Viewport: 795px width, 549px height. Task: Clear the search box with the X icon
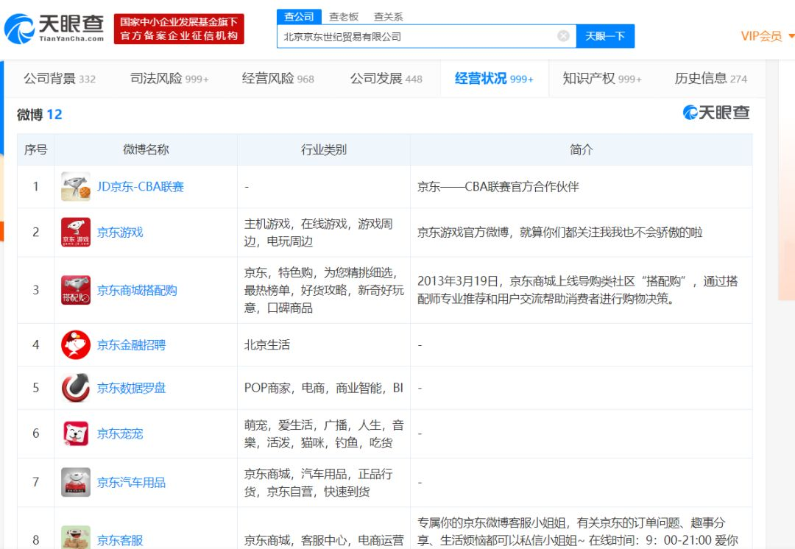tap(563, 36)
